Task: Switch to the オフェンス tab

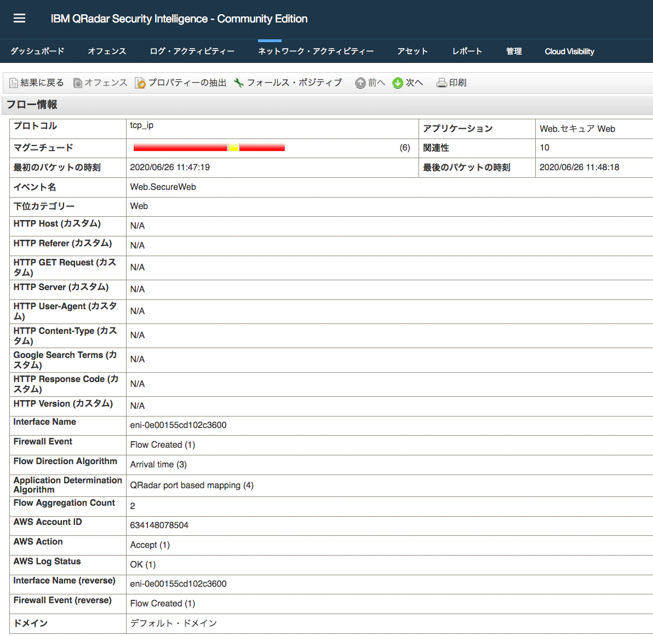Action: point(107,51)
